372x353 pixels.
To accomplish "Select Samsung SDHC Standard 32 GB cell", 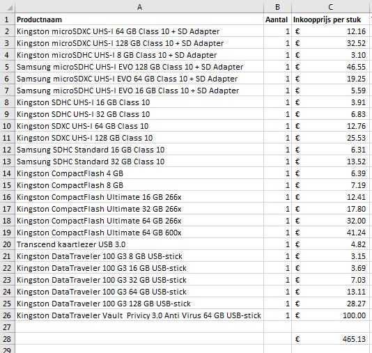I will (139, 162).
